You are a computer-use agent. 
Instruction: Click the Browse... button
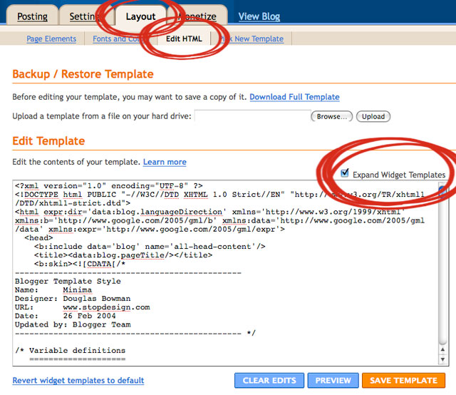tap(332, 116)
